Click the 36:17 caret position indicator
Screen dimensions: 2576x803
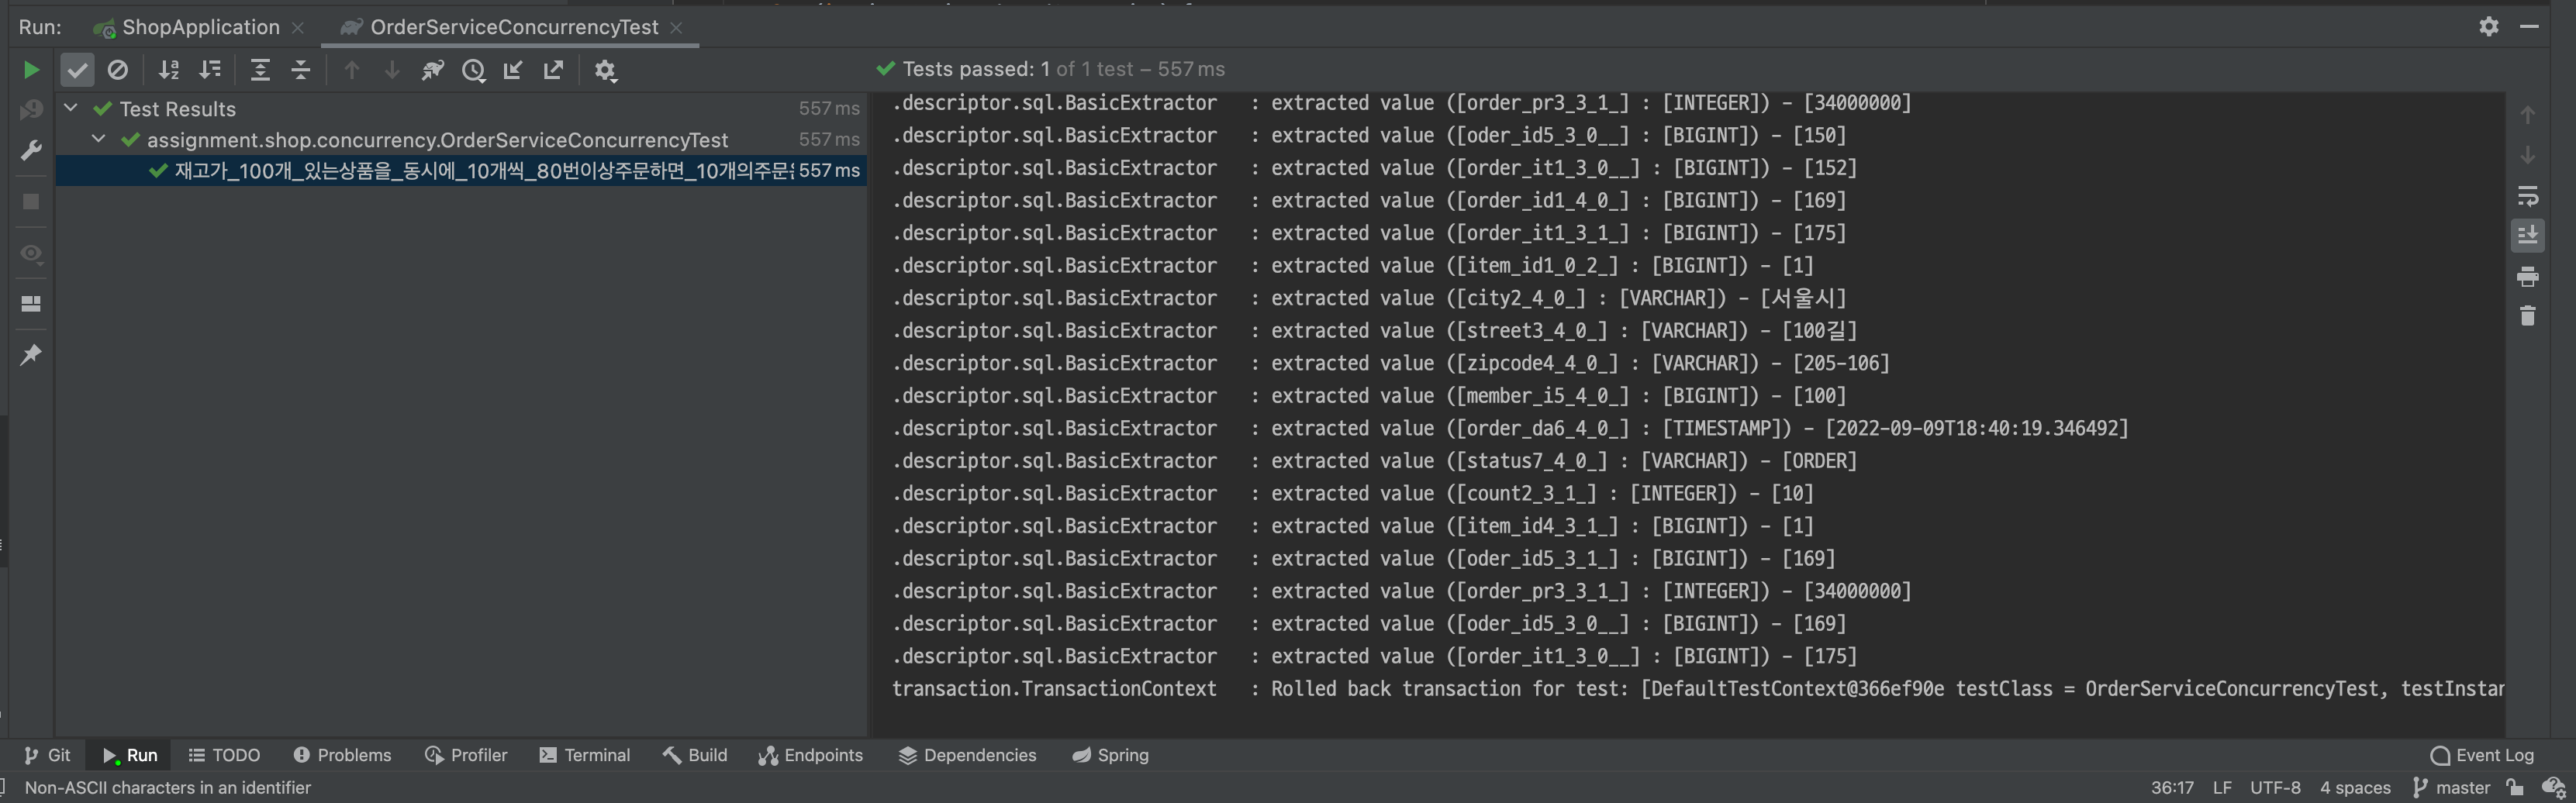coord(2172,788)
